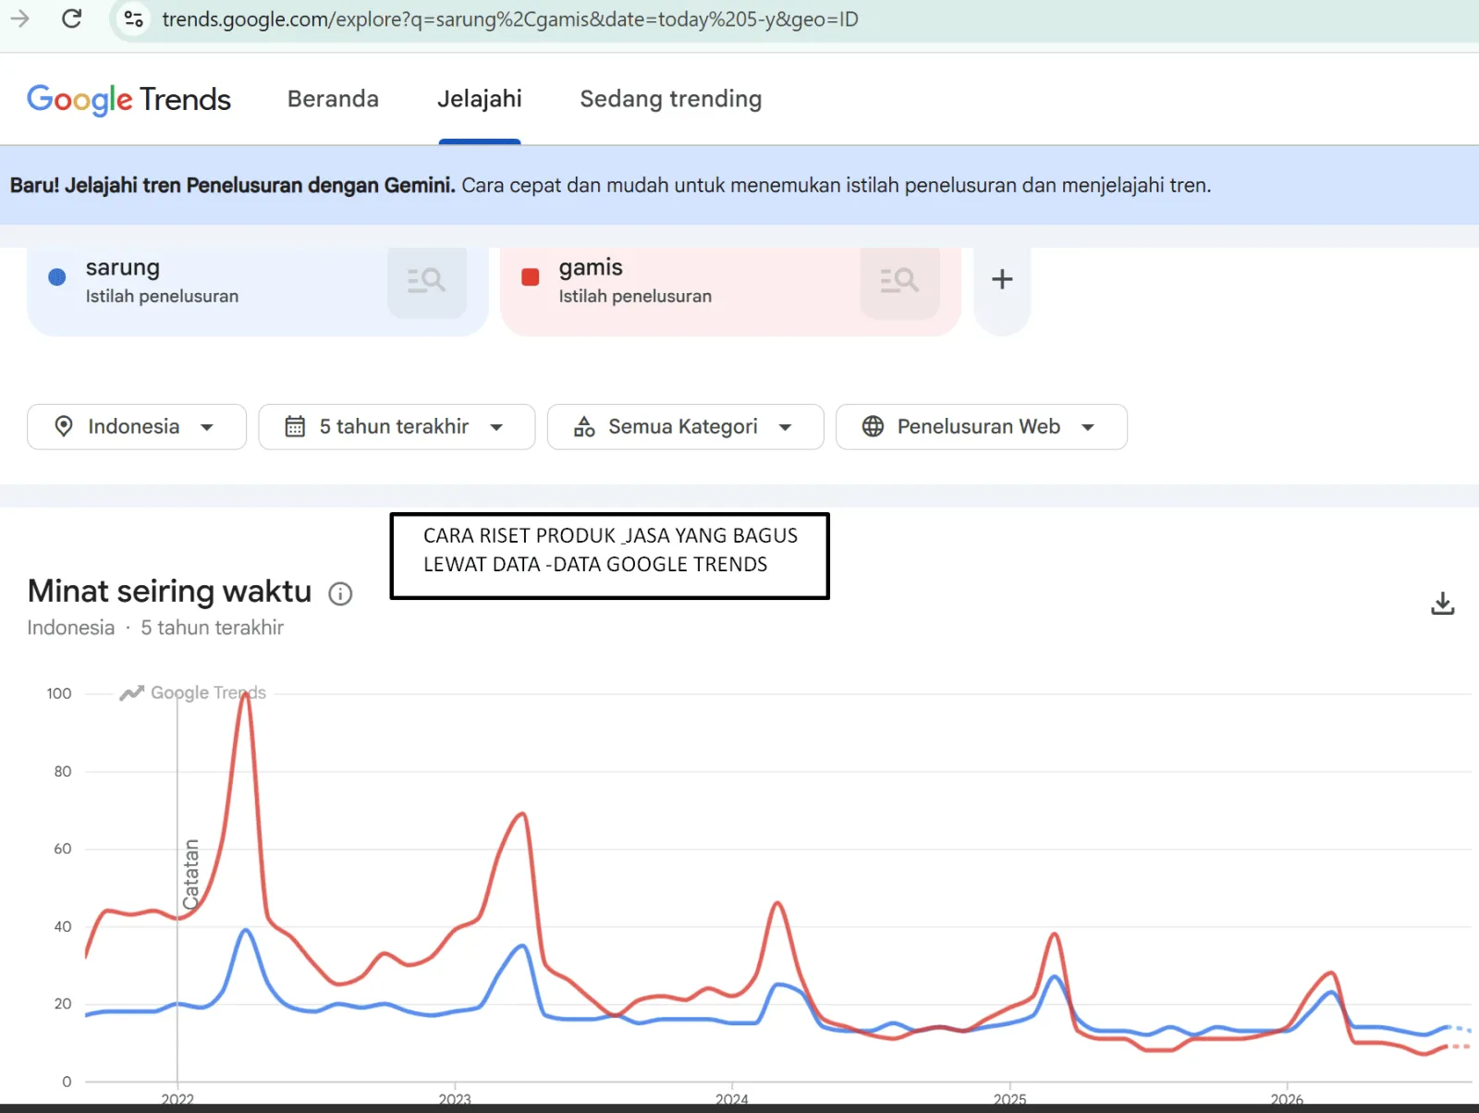This screenshot has width=1479, height=1113.
Task: Add a comparison term with plus button
Action: tap(1002, 279)
